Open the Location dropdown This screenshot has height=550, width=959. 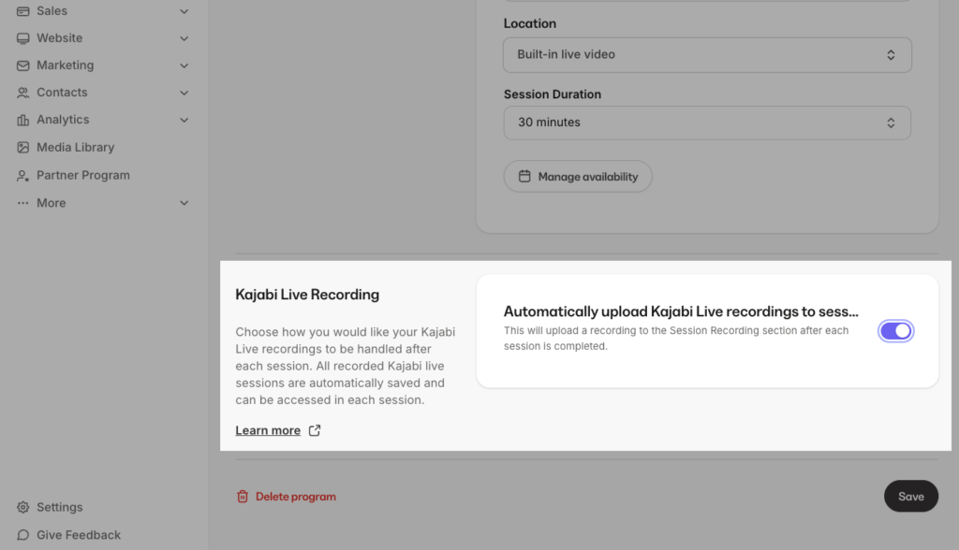point(707,55)
